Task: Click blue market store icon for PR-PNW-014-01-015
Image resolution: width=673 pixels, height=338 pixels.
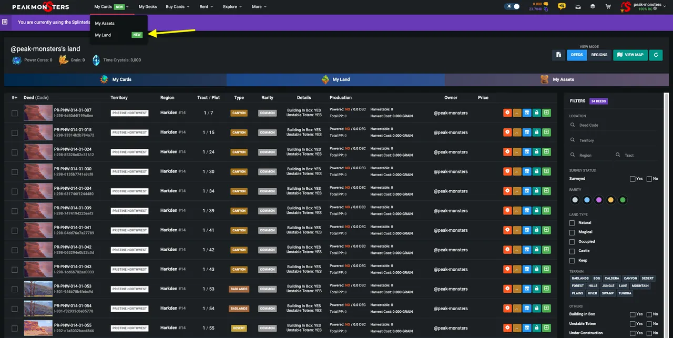Action: tap(527, 132)
